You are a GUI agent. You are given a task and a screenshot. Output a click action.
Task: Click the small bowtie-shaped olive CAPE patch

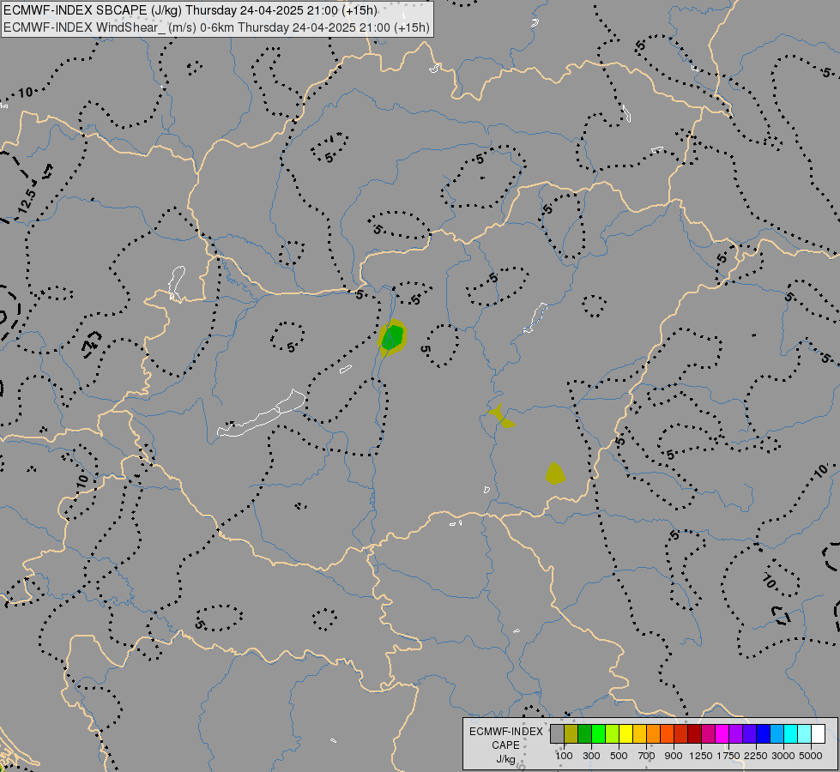point(501,416)
